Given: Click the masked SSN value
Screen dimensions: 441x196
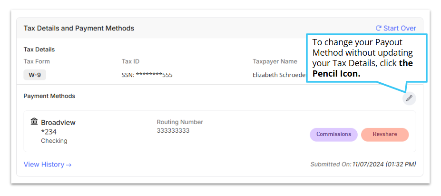Looking at the screenshot, I should click(x=147, y=75).
